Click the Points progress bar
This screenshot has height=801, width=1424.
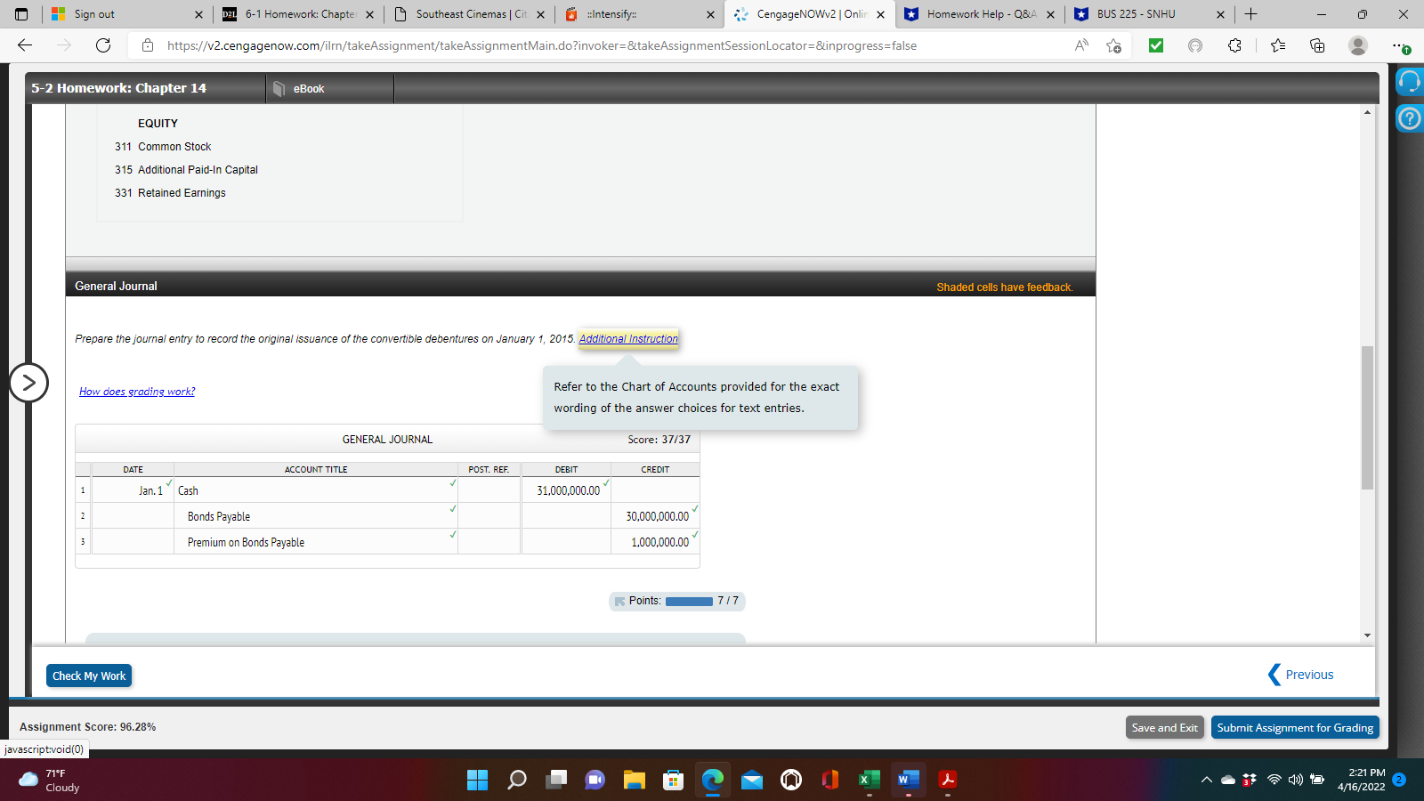tap(688, 602)
